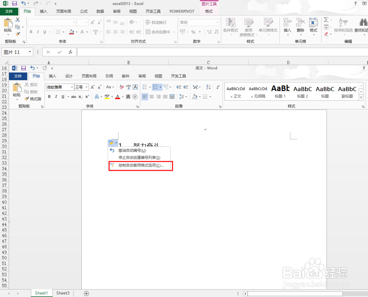Image resolution: width=368 pixels, height=297 pixels.
Task: Click the Excel Format Painter brush icon
Action: pos(18,34)
